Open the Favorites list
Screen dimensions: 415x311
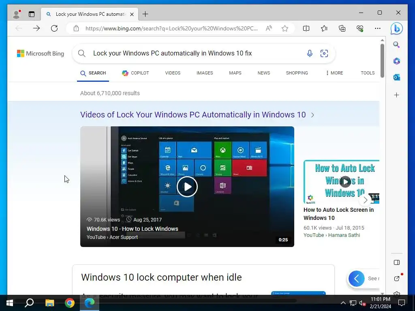[324, 28]
